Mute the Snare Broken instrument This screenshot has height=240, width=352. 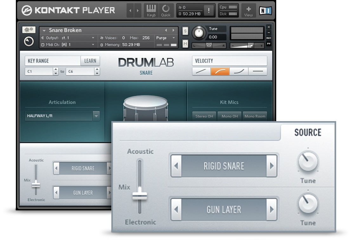pyautogui.click(x=185, y=44)
